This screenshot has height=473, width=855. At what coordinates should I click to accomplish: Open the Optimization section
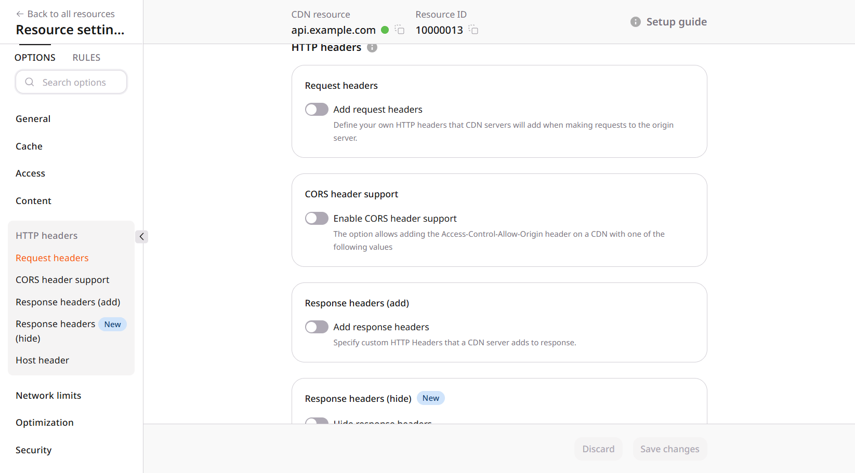pos(45,423)
